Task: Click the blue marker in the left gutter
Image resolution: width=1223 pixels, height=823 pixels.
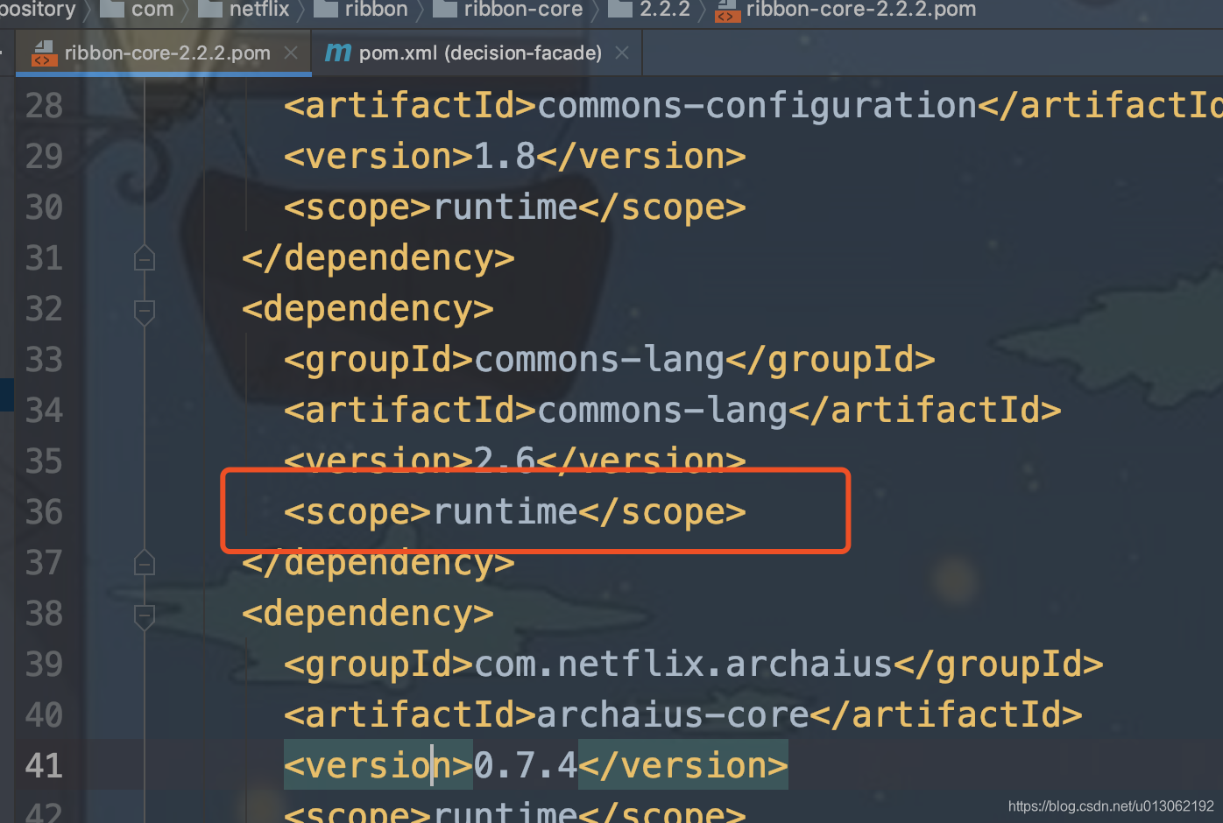Action: [x=6, y=395]
